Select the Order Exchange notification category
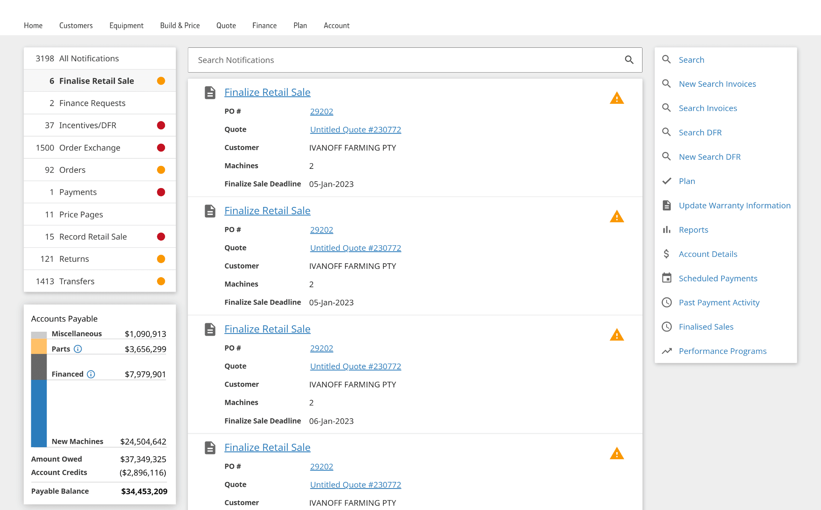Viewport: 821px width, 510px height. (90, 148)
